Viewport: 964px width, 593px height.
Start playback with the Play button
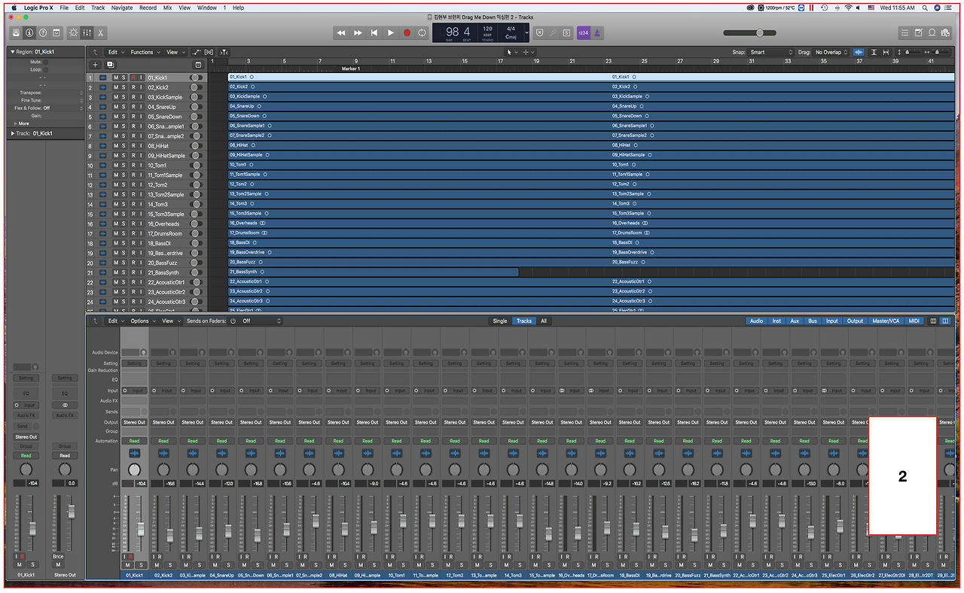click(x=390, y=32)
